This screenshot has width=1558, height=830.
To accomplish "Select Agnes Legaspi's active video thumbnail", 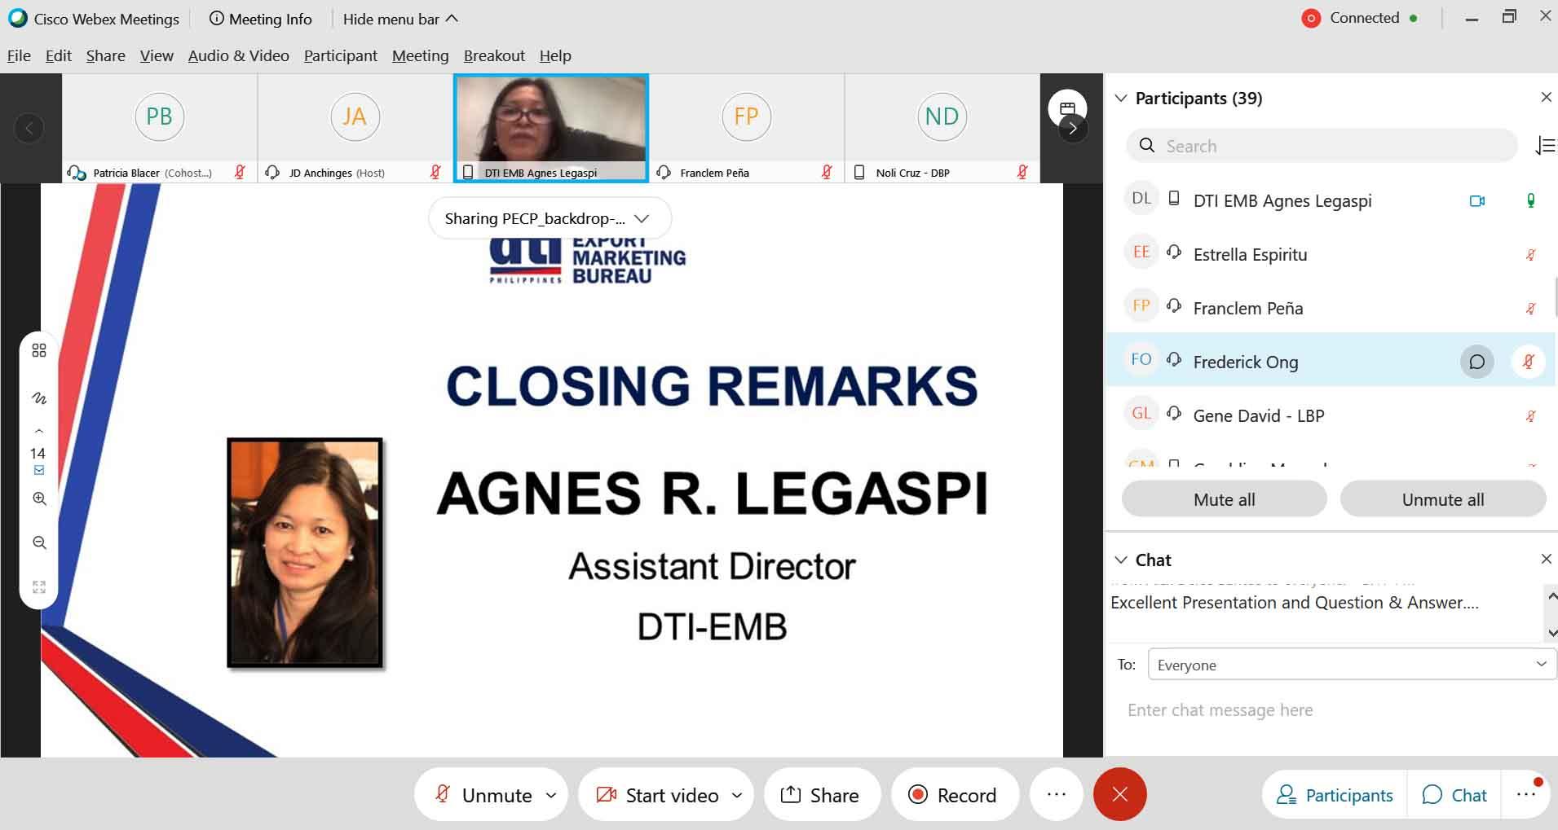I will (x=551, y=128).
